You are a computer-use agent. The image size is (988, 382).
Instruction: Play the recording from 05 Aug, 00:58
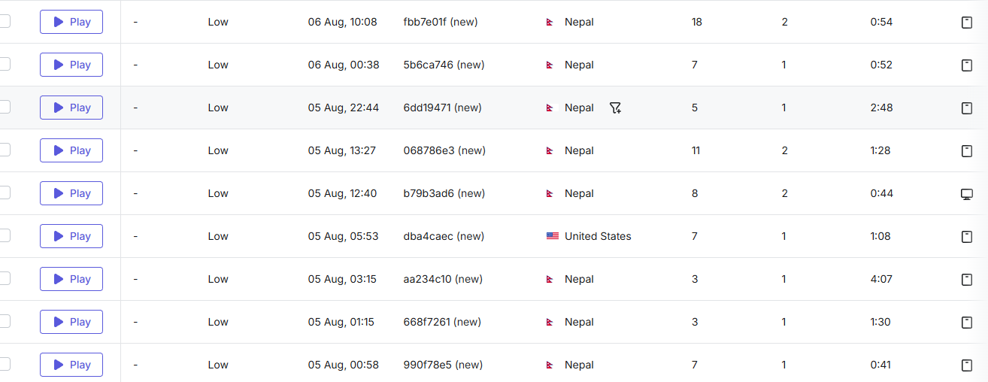click(71, 365)
